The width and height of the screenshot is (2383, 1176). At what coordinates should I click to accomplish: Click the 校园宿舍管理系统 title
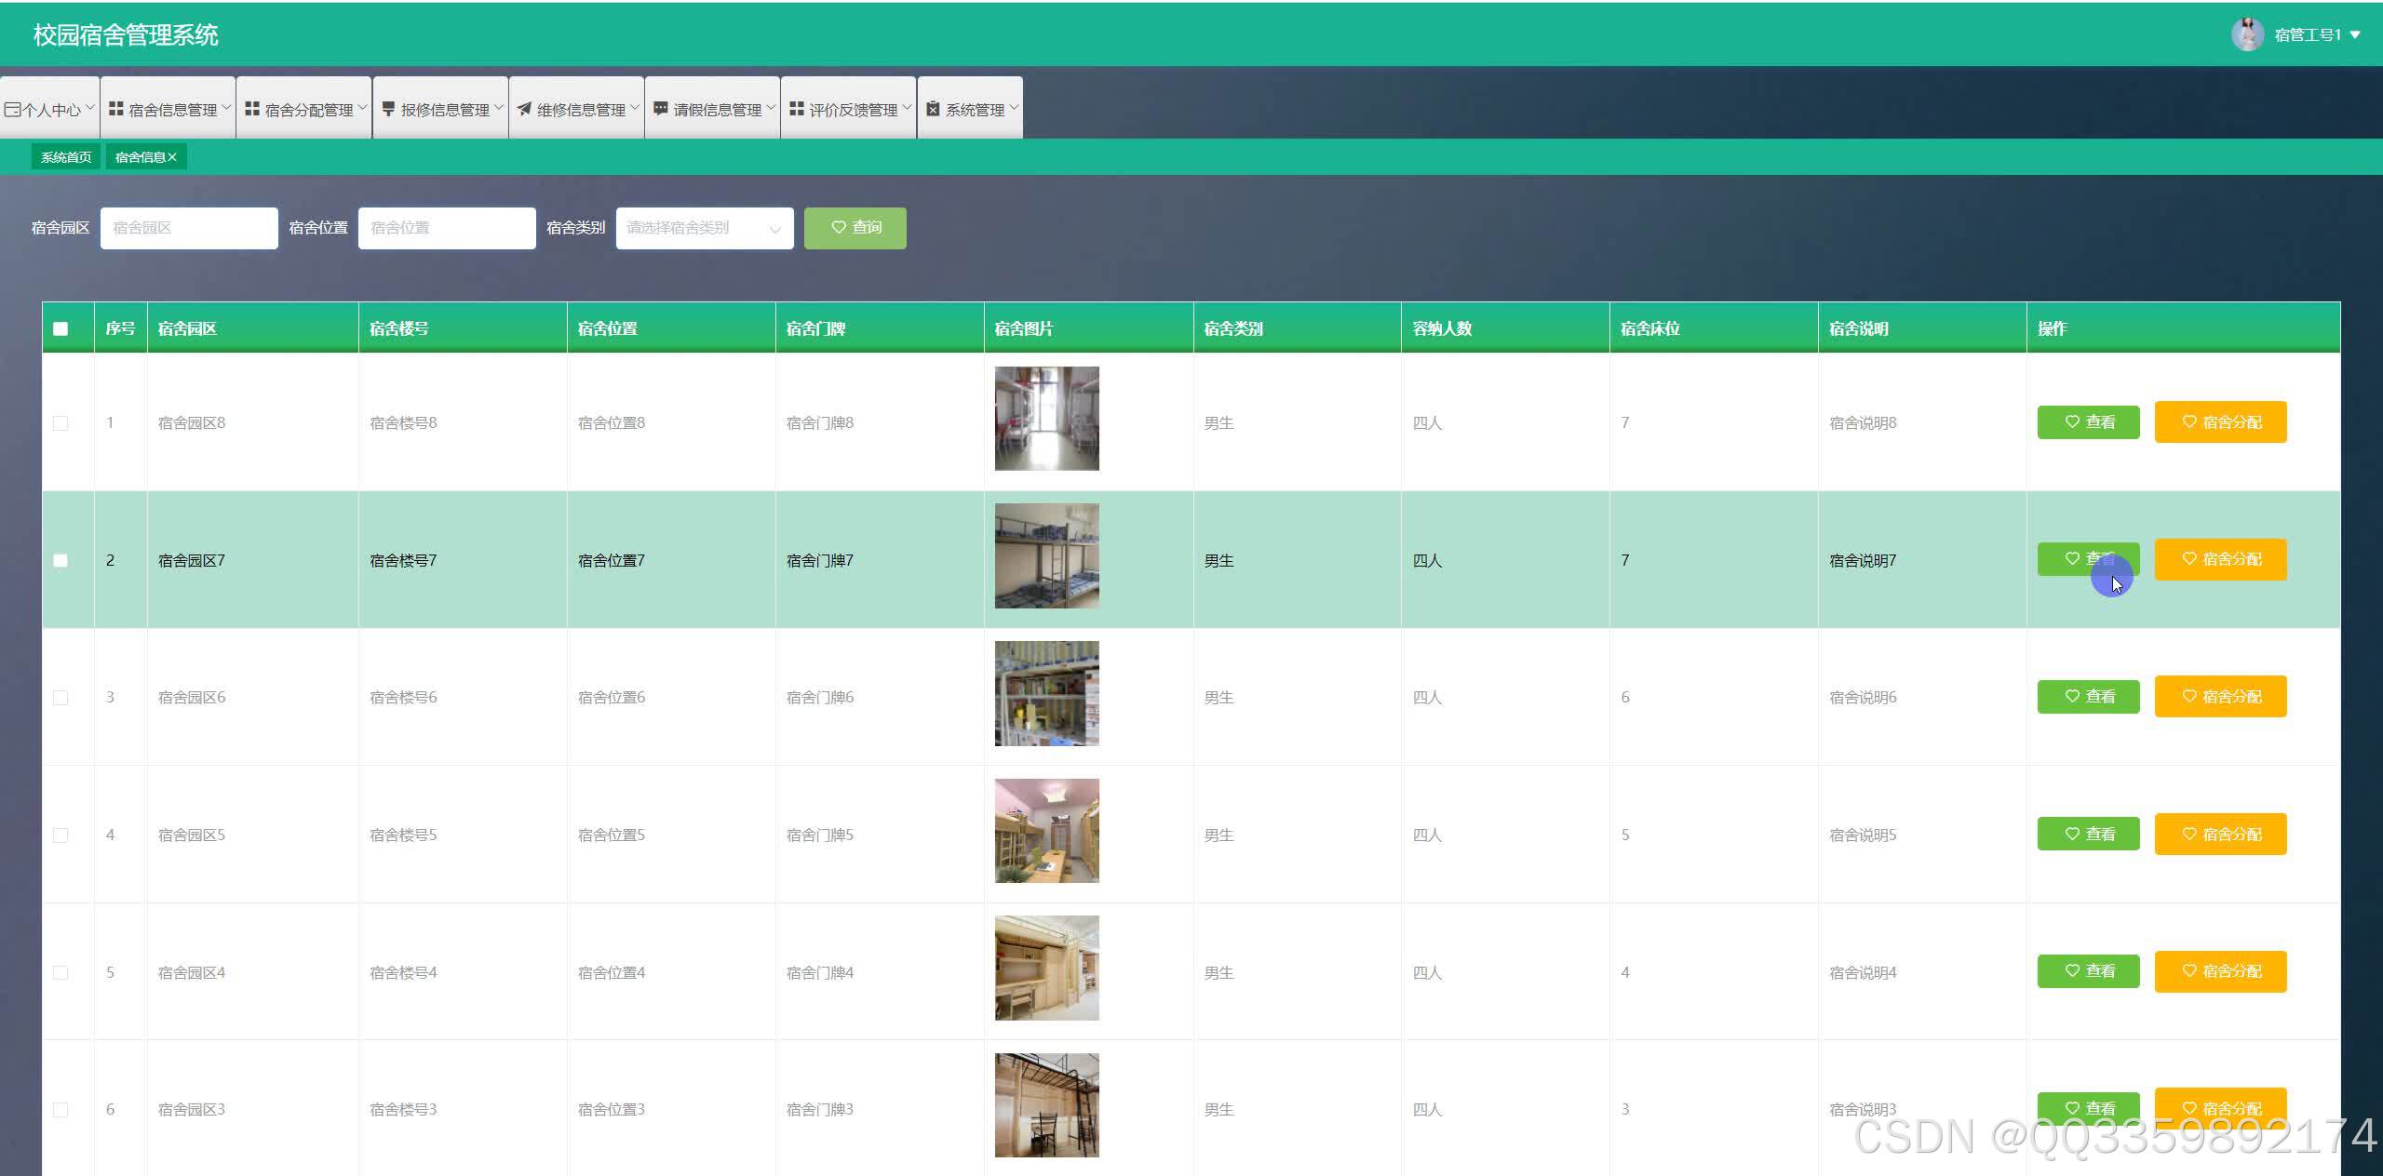tap(126, 35)
